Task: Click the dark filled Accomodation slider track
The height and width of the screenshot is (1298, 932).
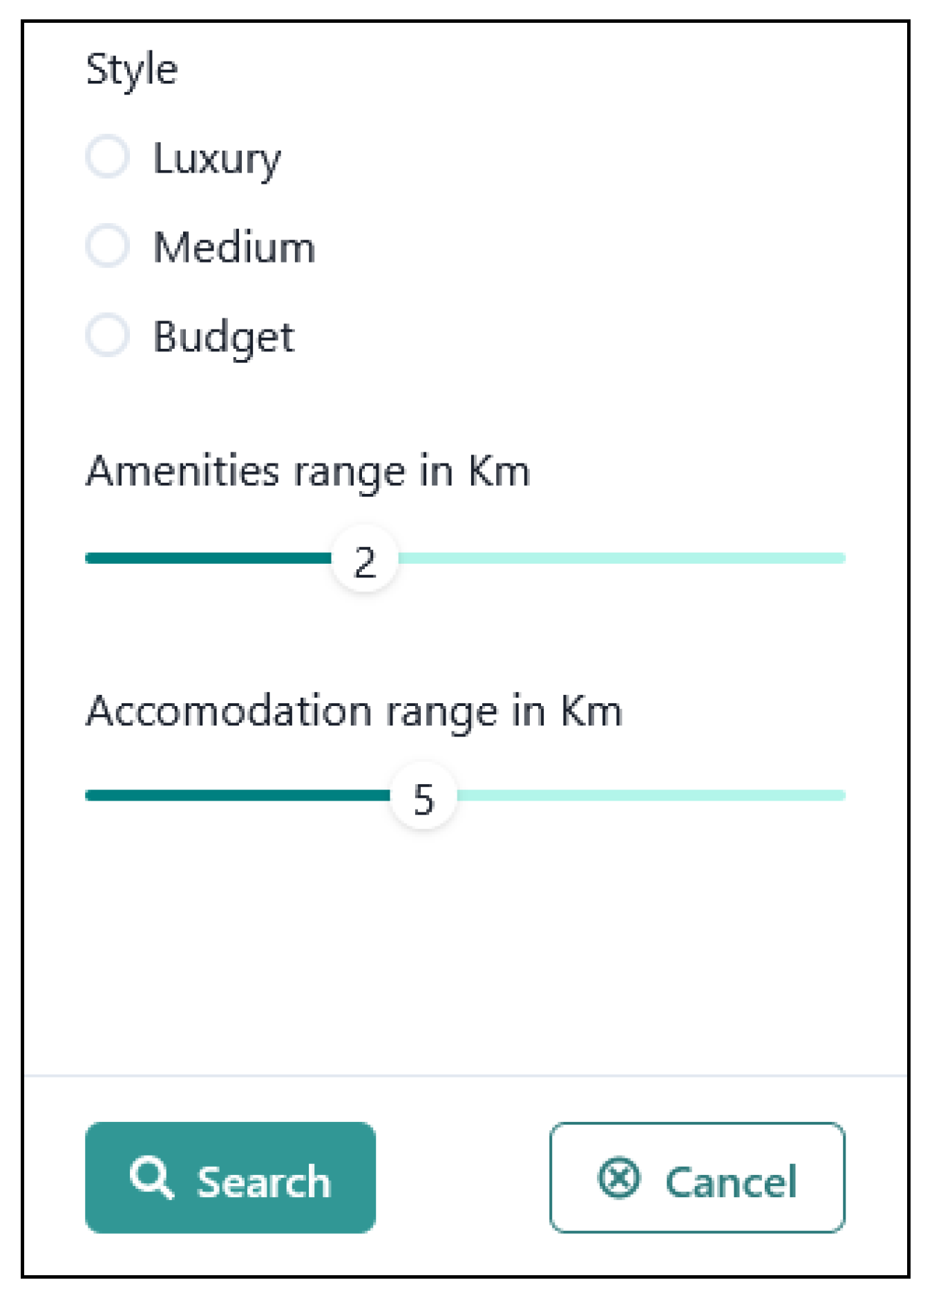Action: tap(237, 796)
